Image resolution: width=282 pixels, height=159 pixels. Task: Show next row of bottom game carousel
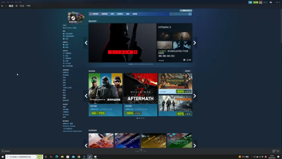(x=195, y=146)
